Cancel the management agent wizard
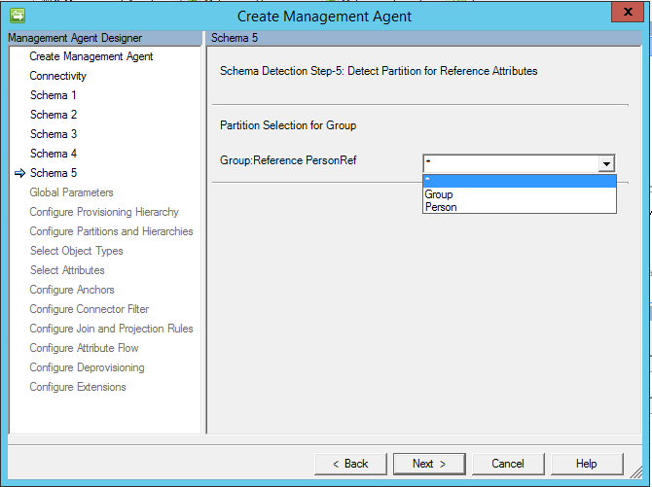Viewport: 652px width, 487px height. pos(508,464)
